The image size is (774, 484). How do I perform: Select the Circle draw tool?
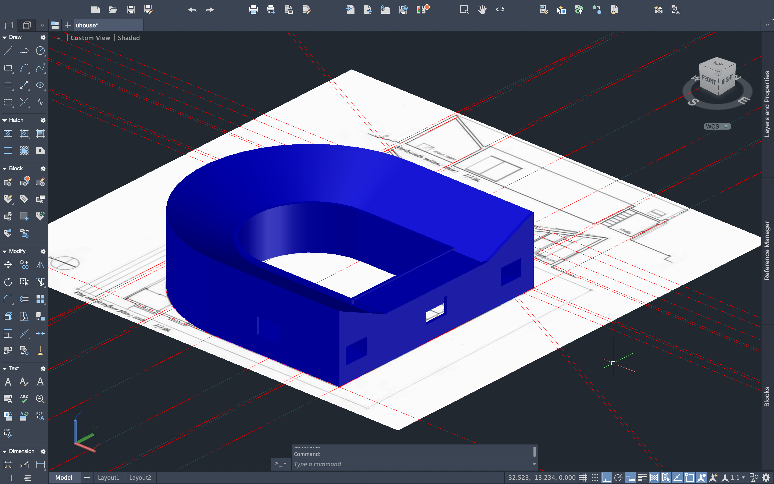point(40,51)
